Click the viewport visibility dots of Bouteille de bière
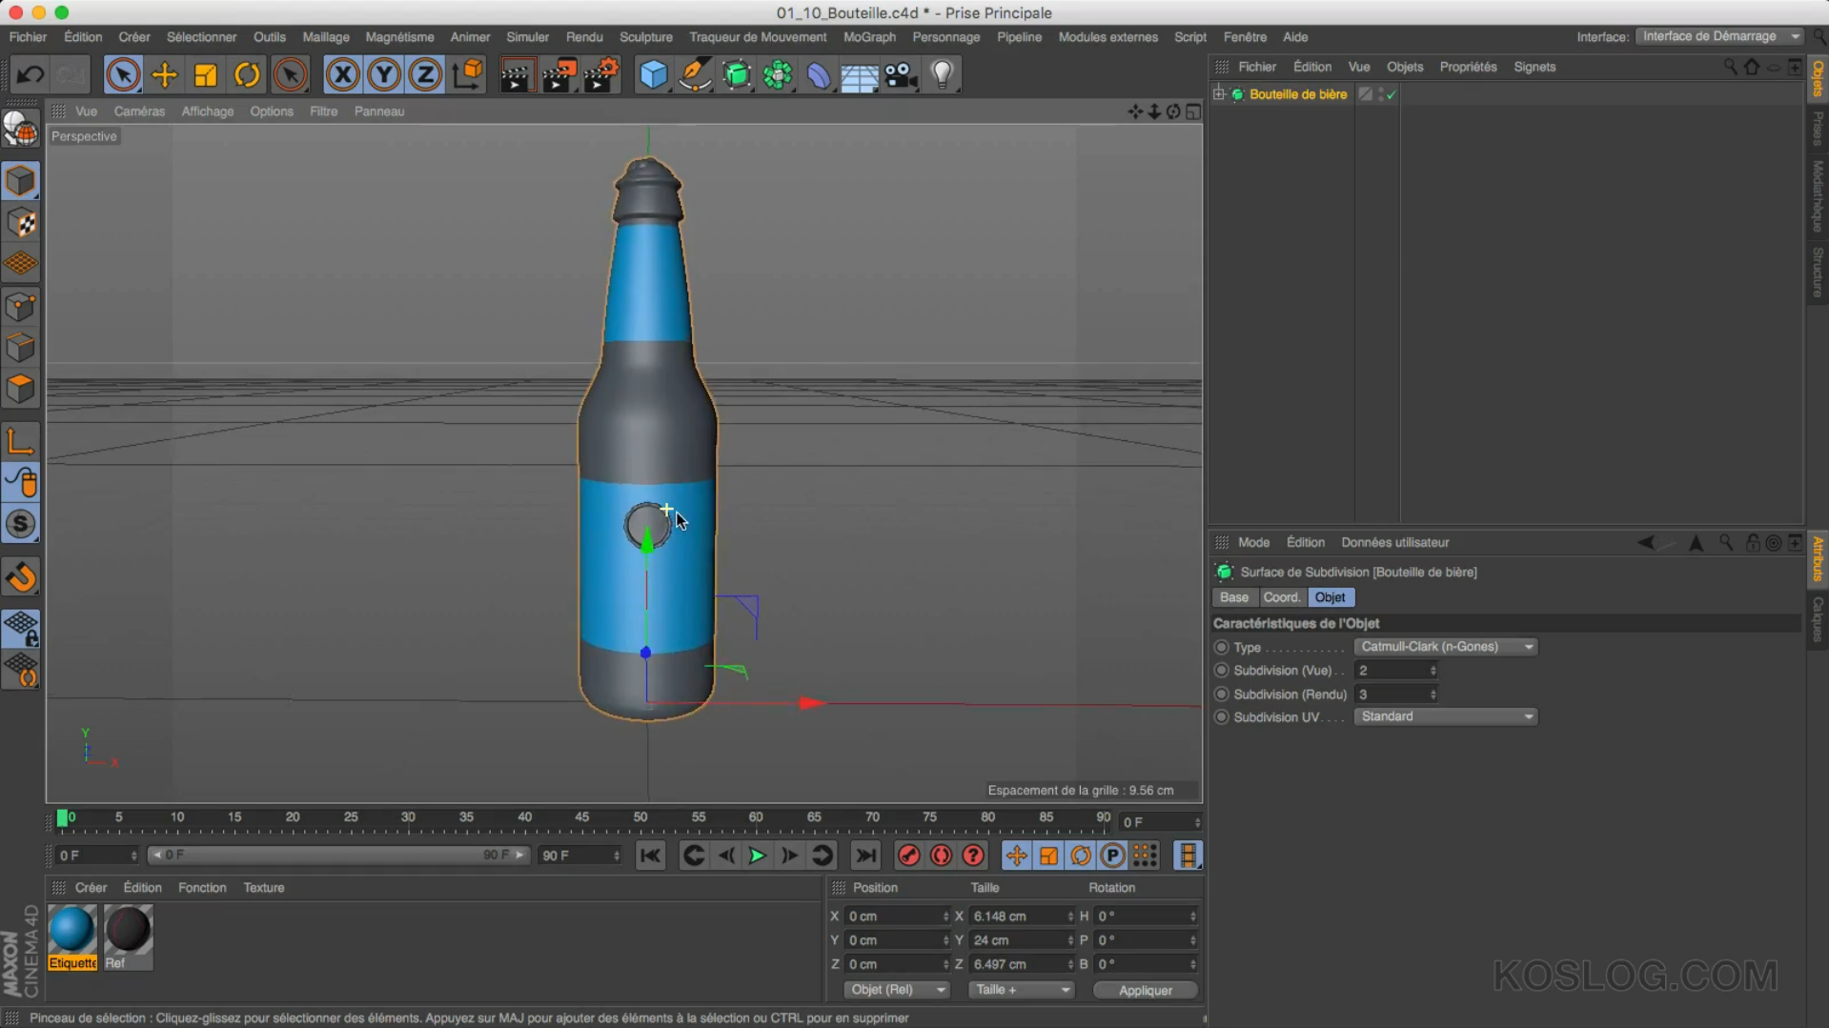Viewport: 1829px width, 1028px height. coord(1380,93)
